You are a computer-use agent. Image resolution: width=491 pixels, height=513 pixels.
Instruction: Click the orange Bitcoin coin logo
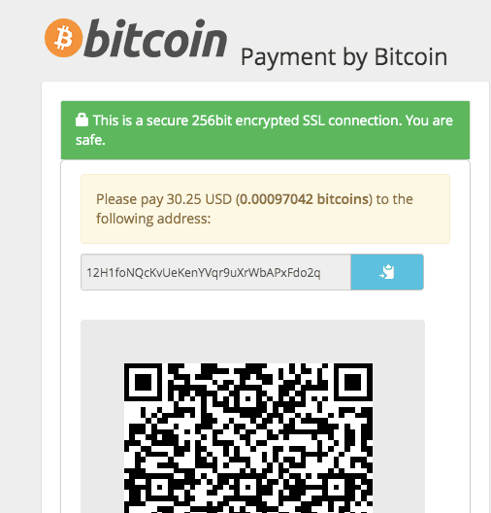pyautogui.click(x=64, y=38)
